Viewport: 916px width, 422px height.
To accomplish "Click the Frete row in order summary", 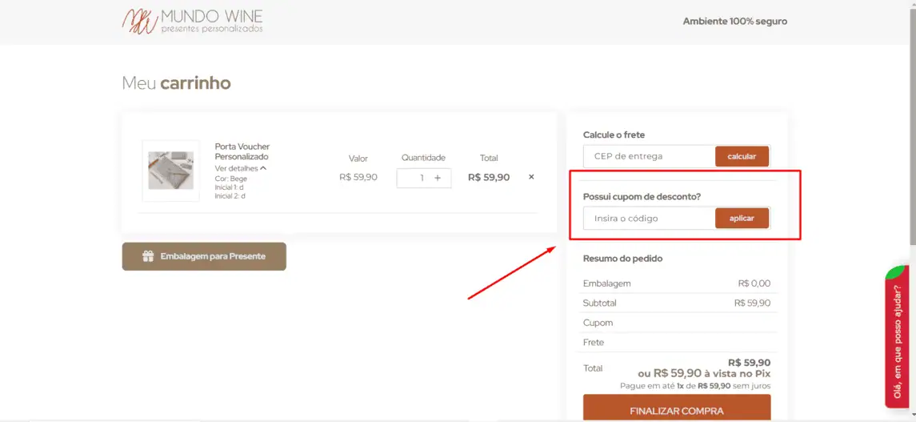I will [x=676, y=342].
